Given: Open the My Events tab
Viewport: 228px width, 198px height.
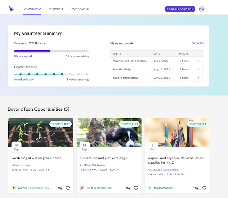Looking at the screenshot, I should [x=56, y=9].
